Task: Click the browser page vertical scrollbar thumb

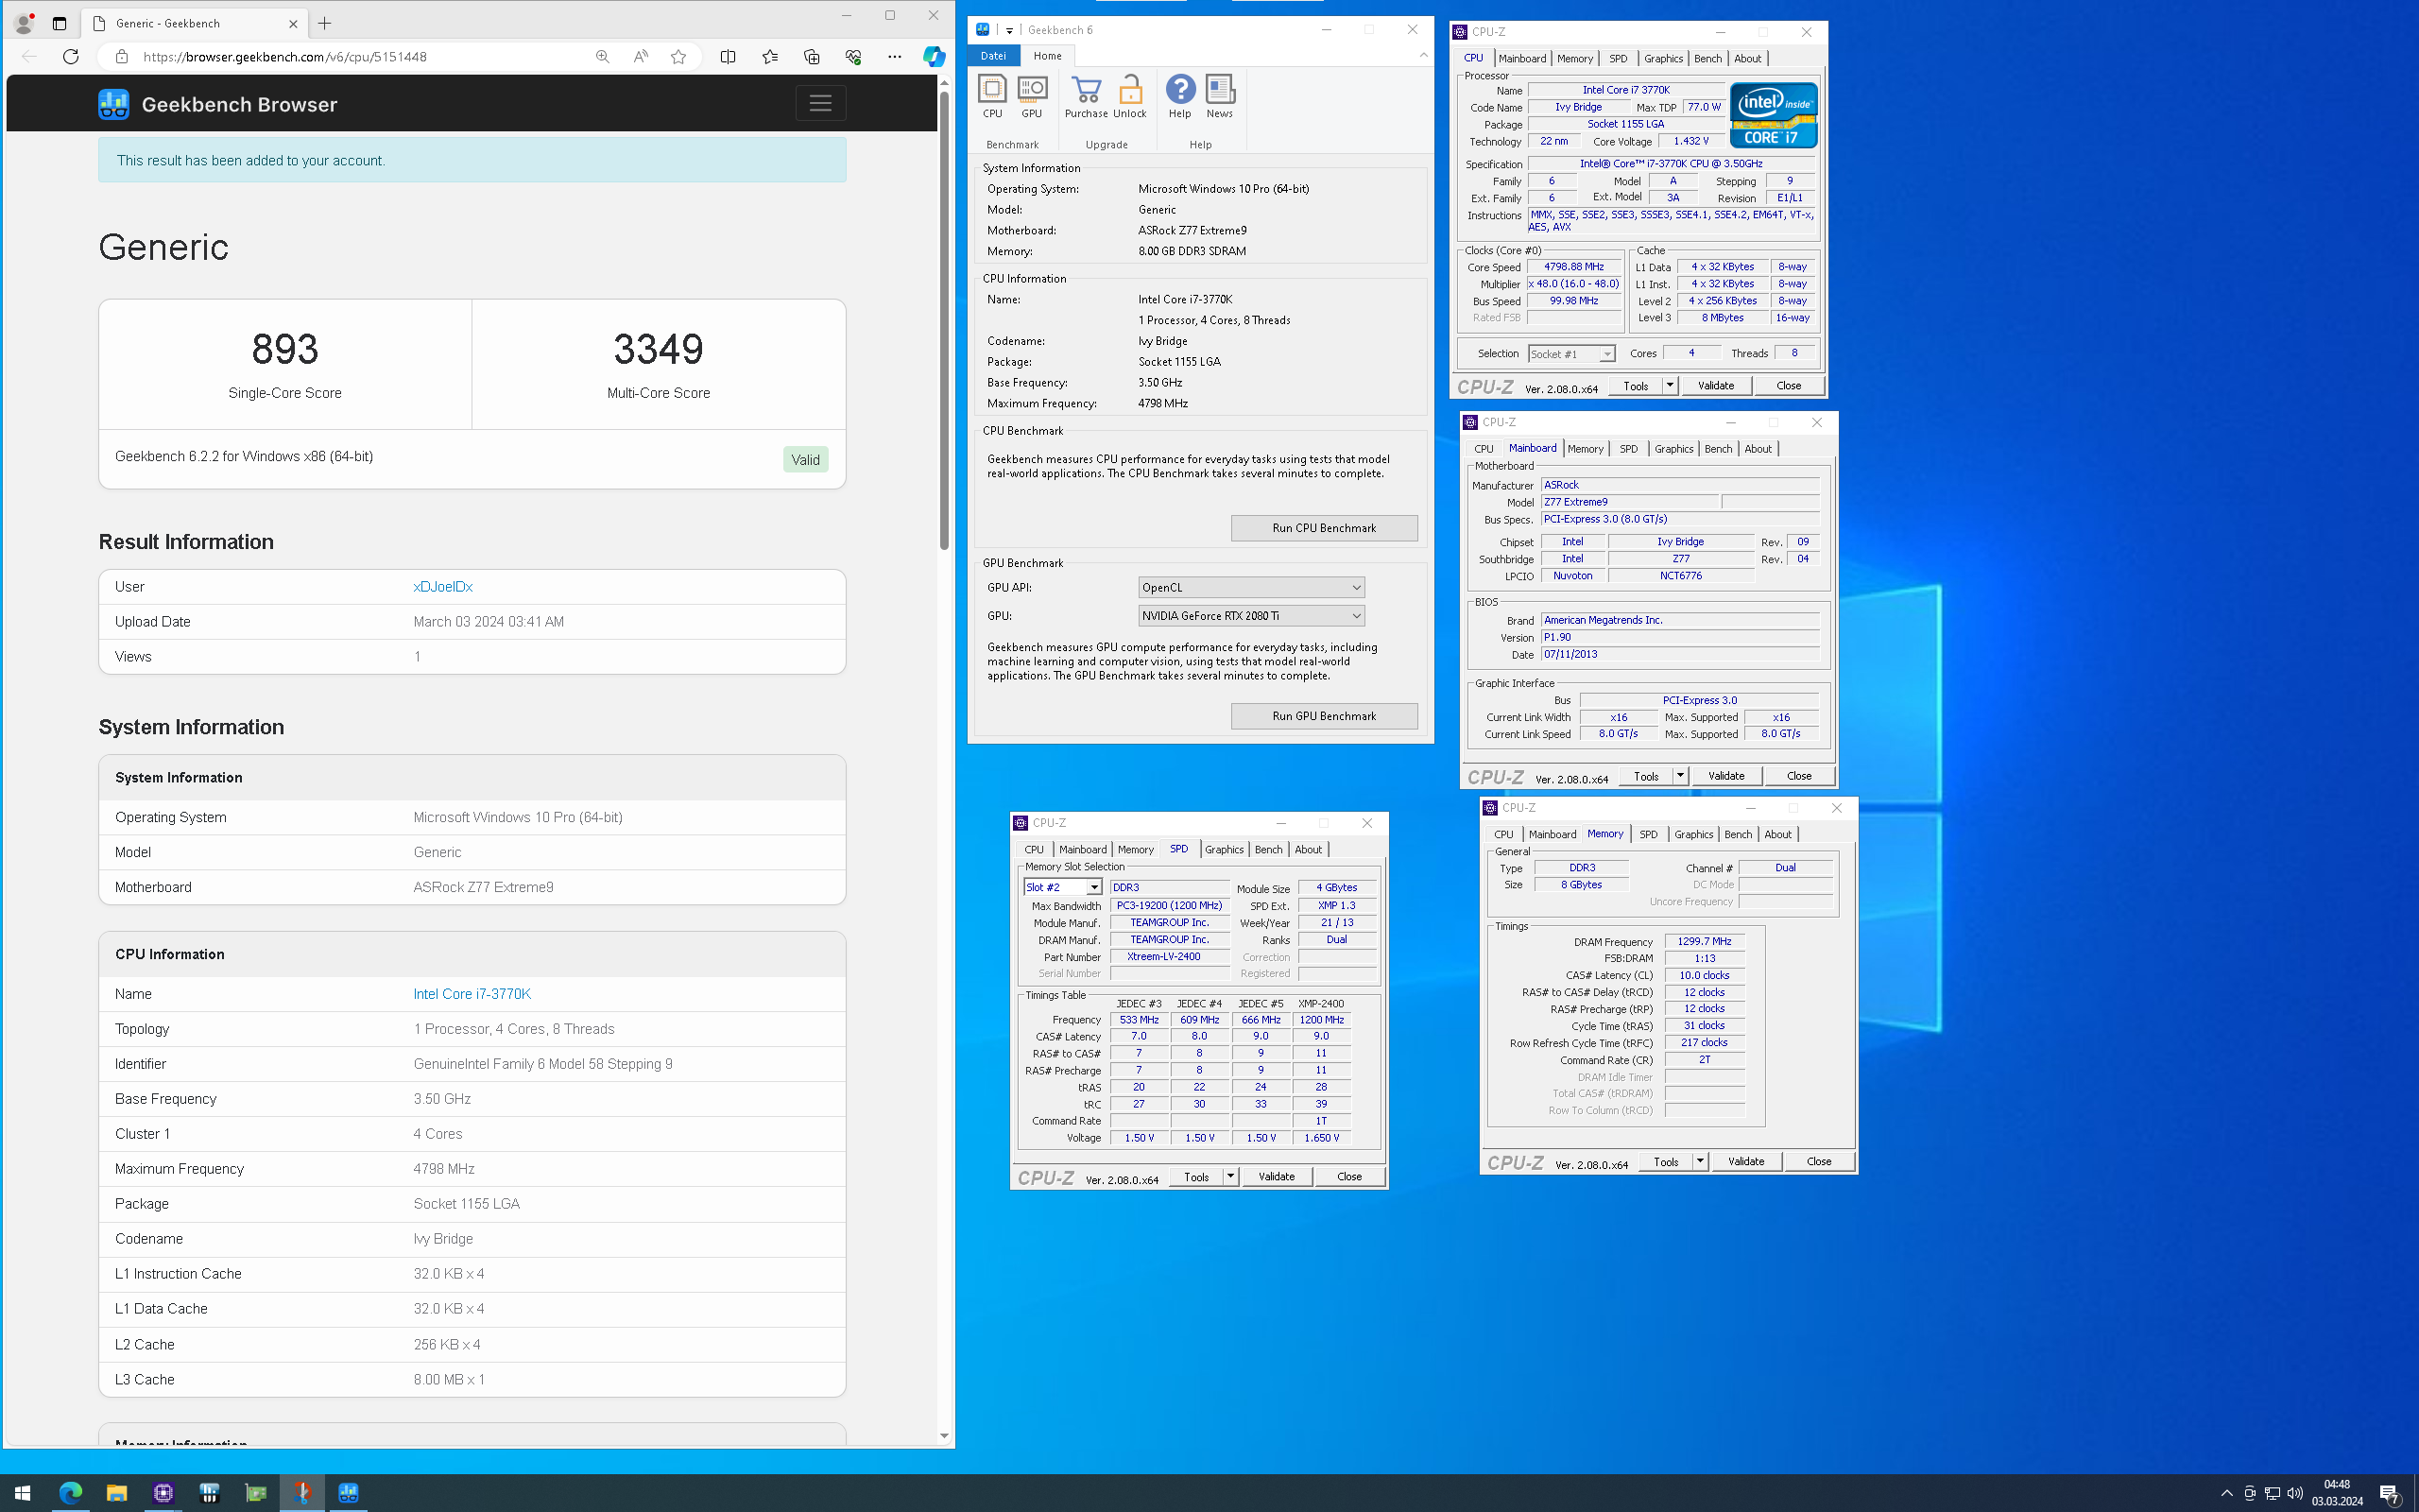Action: [944, 322]
